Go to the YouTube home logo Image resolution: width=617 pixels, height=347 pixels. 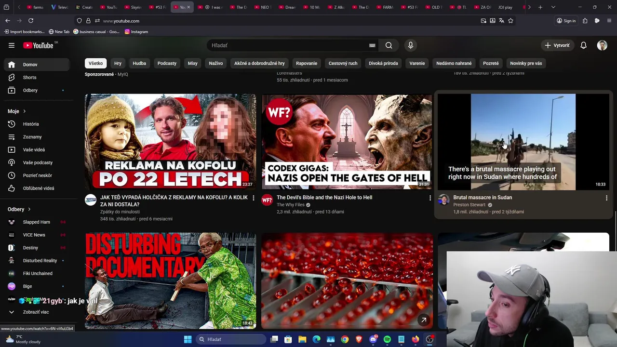pyautogui.click(x=38, y=45)
